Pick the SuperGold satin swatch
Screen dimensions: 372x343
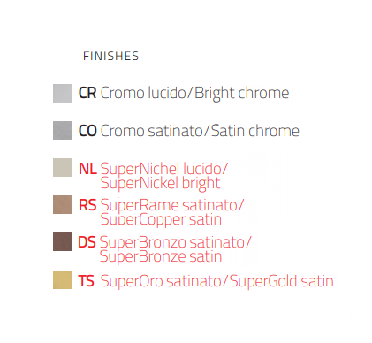[x=62, y=279]
